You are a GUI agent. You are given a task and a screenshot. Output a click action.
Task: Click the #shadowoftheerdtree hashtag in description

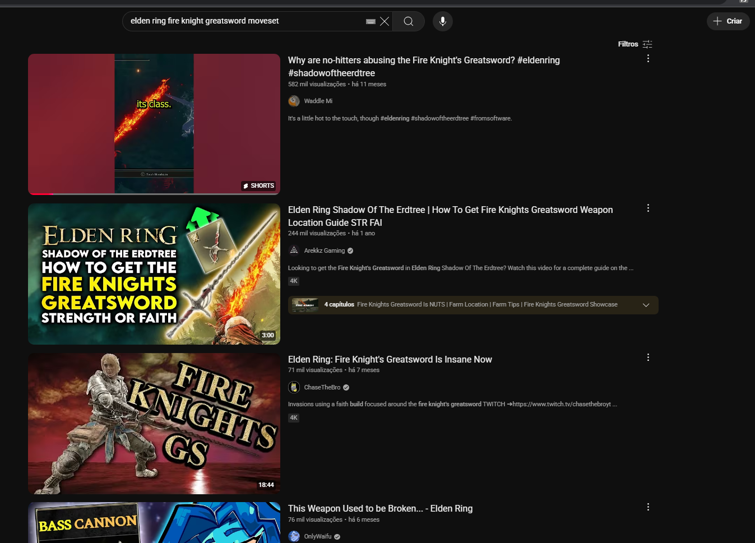point(439,118)
